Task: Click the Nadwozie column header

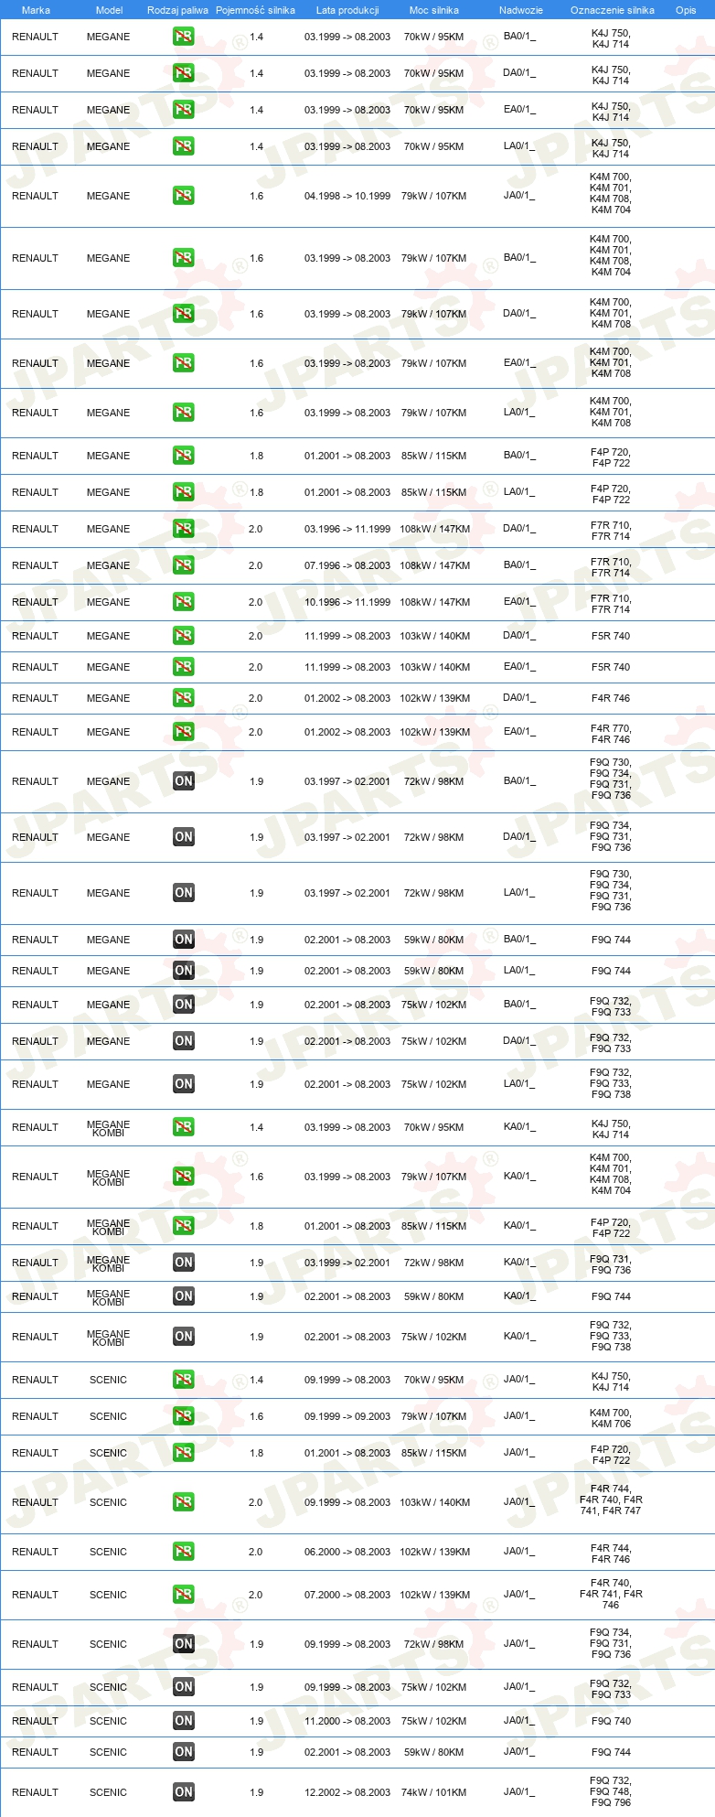Action: (521, 10)
